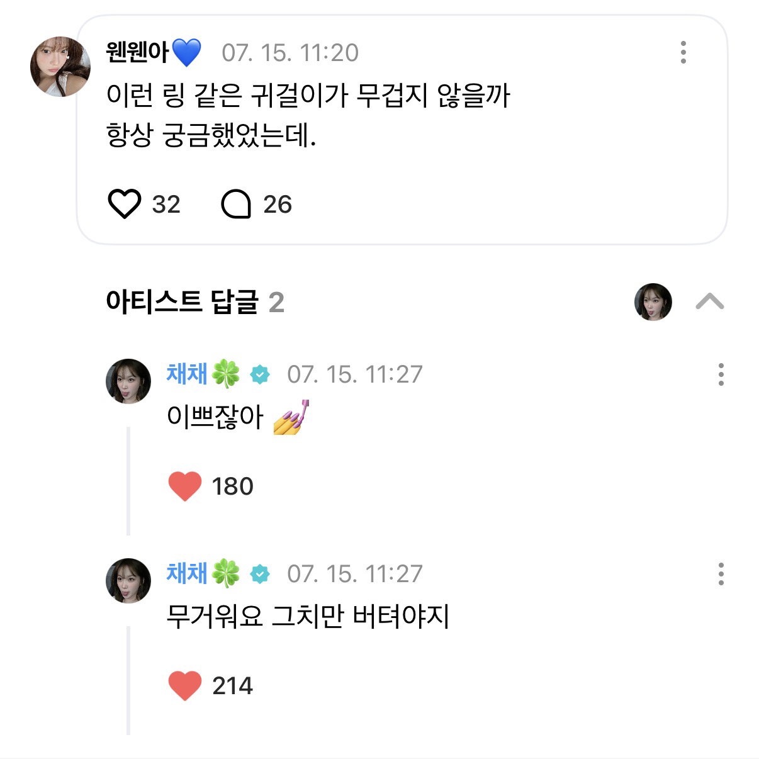759x759 pixels.
Task: Select the fan post text about earrings
Action: tap(308, 115)
